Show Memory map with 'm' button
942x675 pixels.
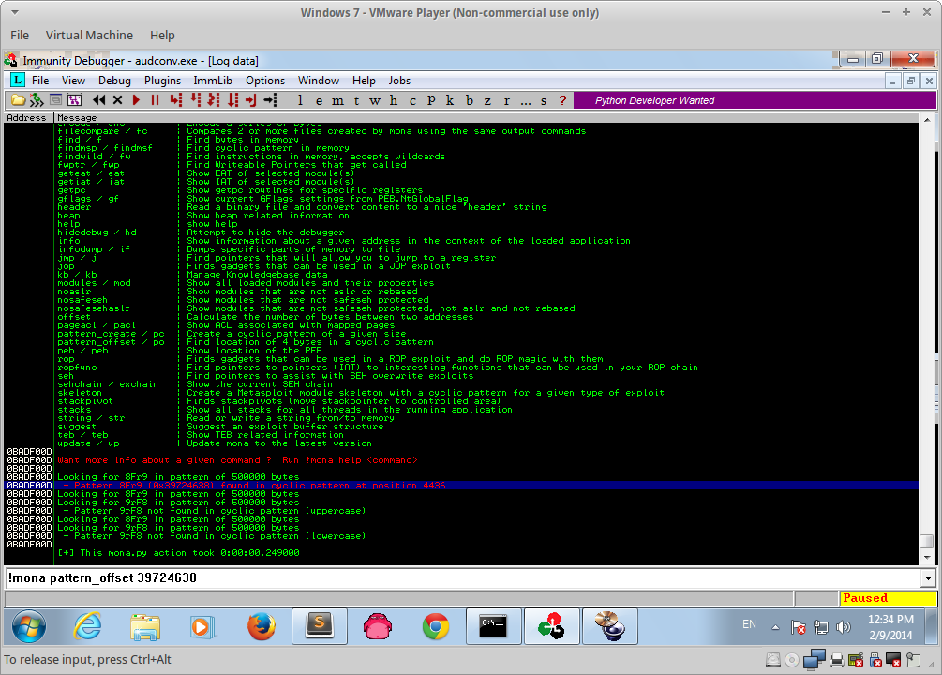coord(337,100)
